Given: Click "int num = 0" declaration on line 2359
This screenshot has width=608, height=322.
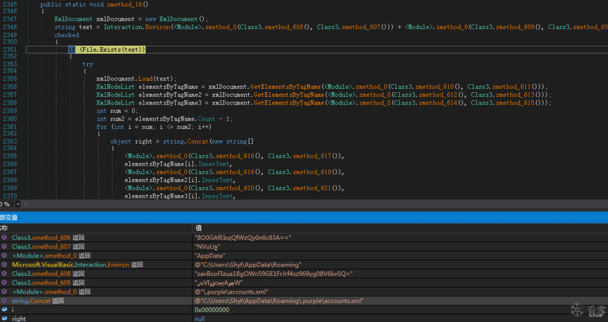Looking at the screenshot, I should pos(117,111).
